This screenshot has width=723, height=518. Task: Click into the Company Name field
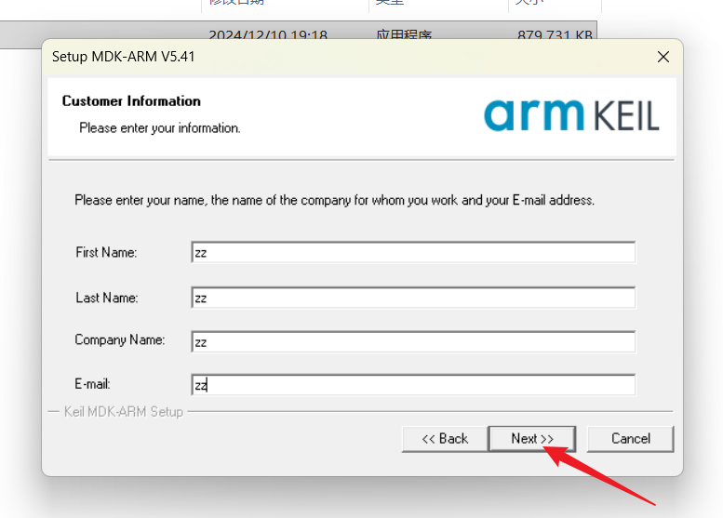pyautogui.click(x=413, y=342)
